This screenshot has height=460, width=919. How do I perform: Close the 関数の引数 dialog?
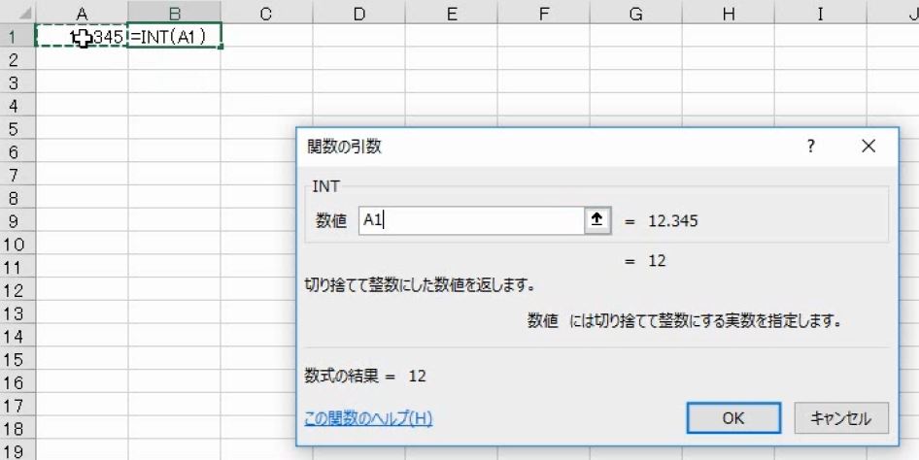point(868,147)
